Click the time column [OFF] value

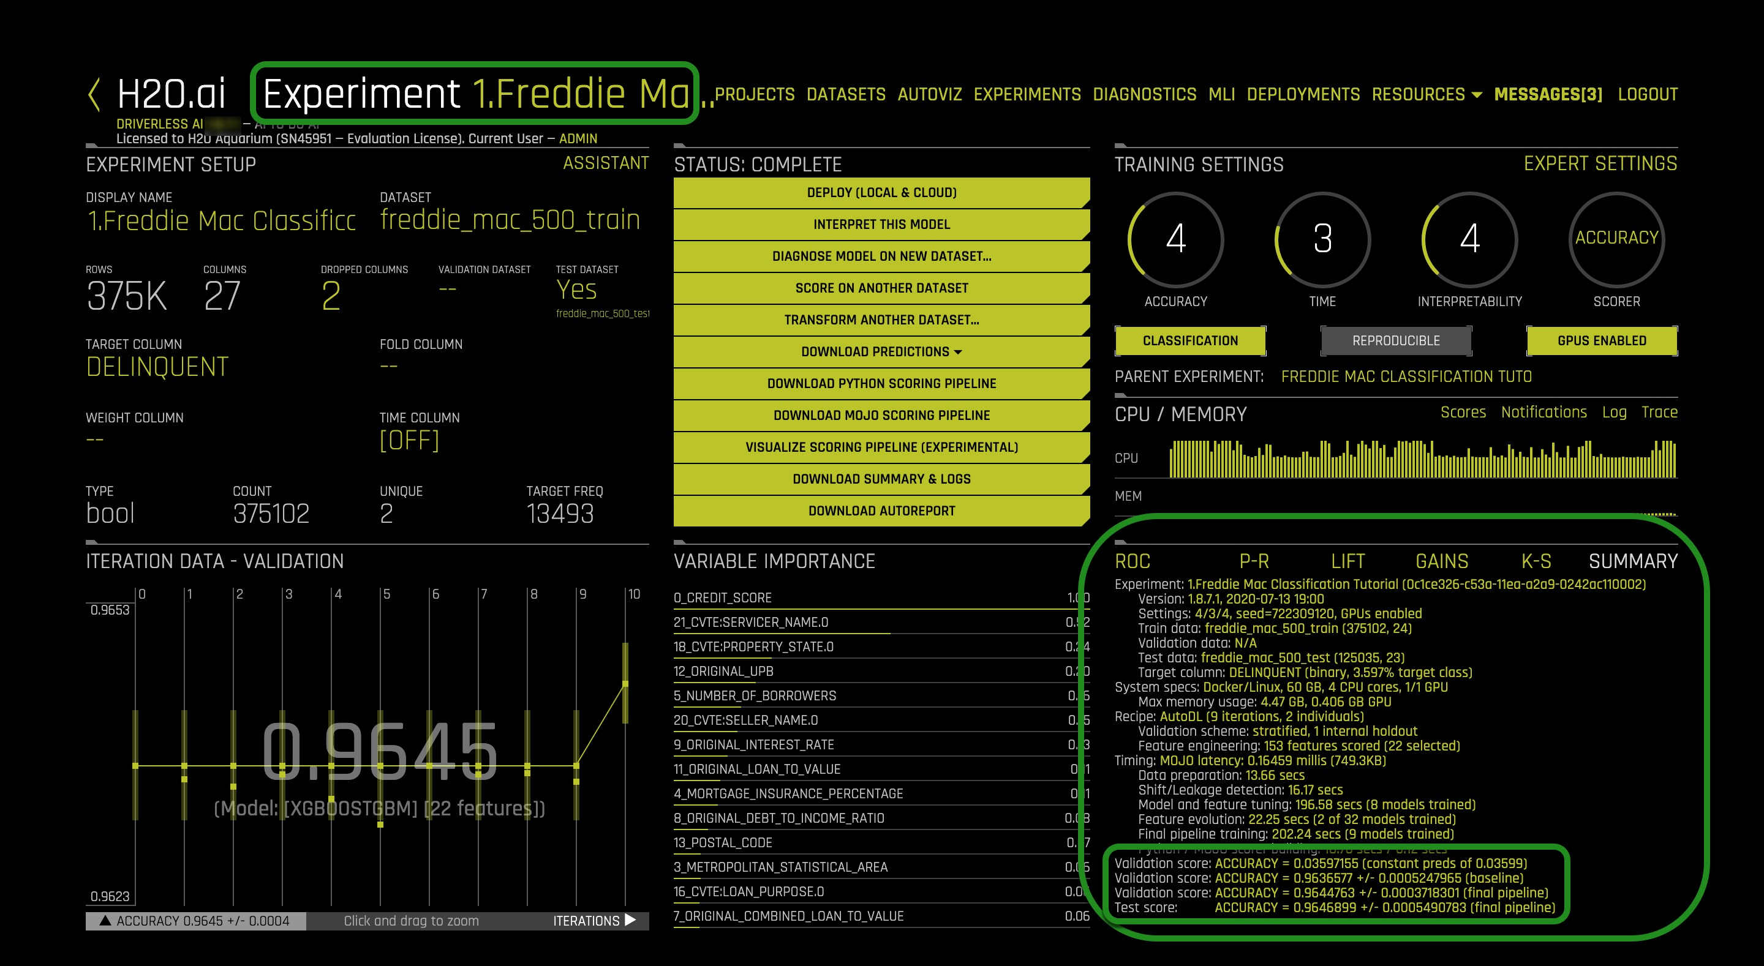[x=409, y=440]
